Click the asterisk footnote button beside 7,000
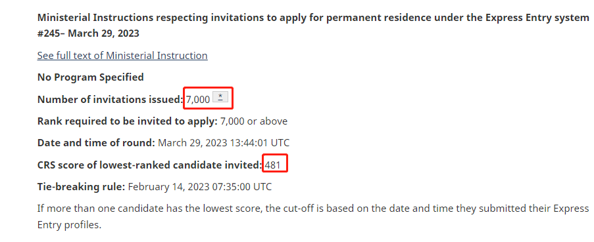This screenshot has height=242, width=594. 220,97
